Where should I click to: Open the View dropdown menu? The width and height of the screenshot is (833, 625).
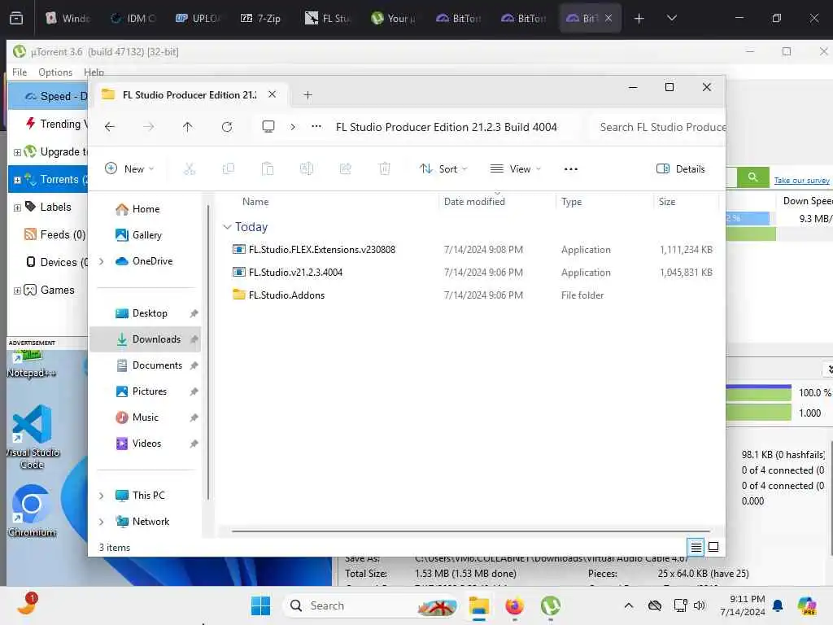515,169
